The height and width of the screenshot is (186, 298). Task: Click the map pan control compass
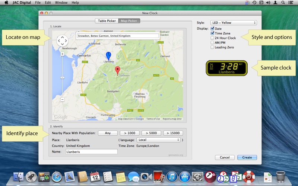[x=62, y=40]
